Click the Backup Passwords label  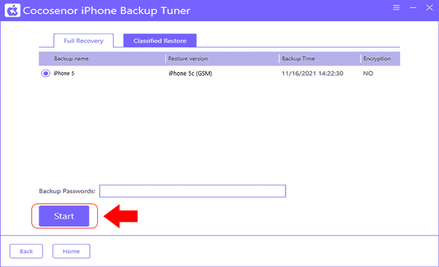67,191
